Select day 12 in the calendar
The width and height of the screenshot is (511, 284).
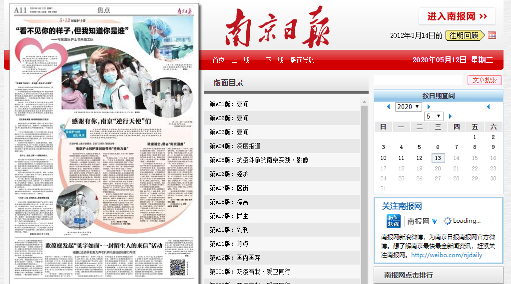420,158
